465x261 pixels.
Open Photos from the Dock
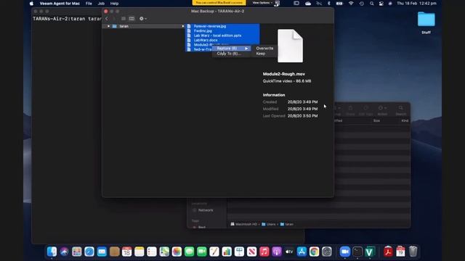click(177, 252)
